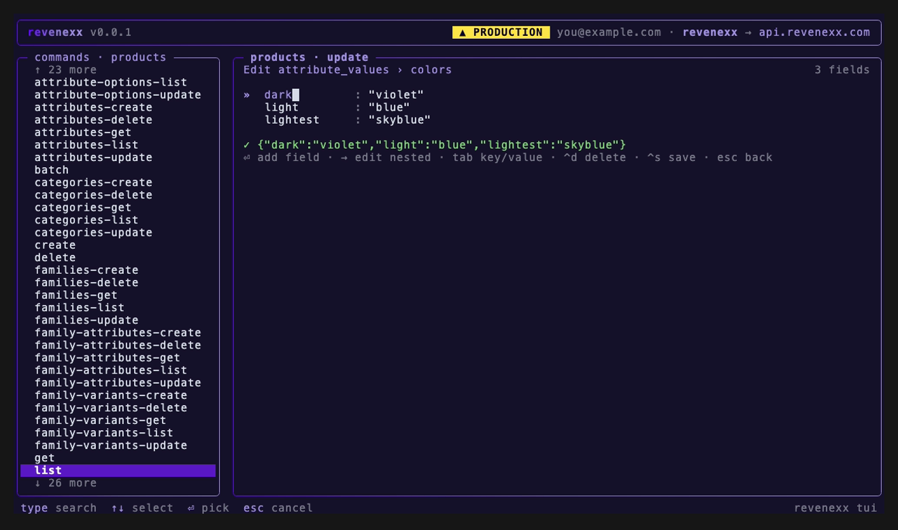Select attribute-options-update command

tap(118, 95)
